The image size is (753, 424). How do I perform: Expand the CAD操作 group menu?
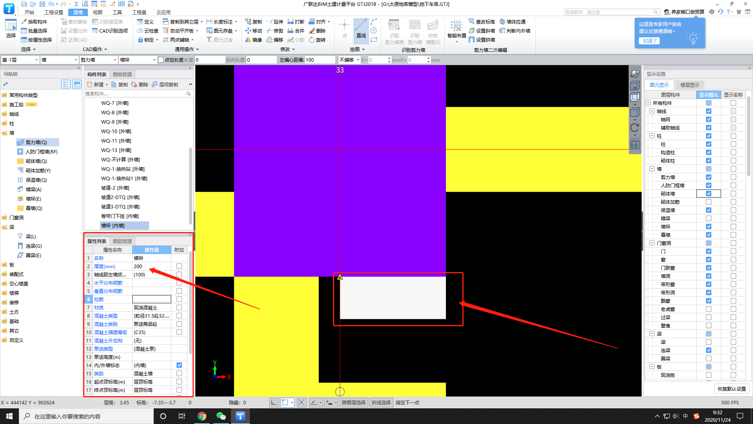coord(95,49)
